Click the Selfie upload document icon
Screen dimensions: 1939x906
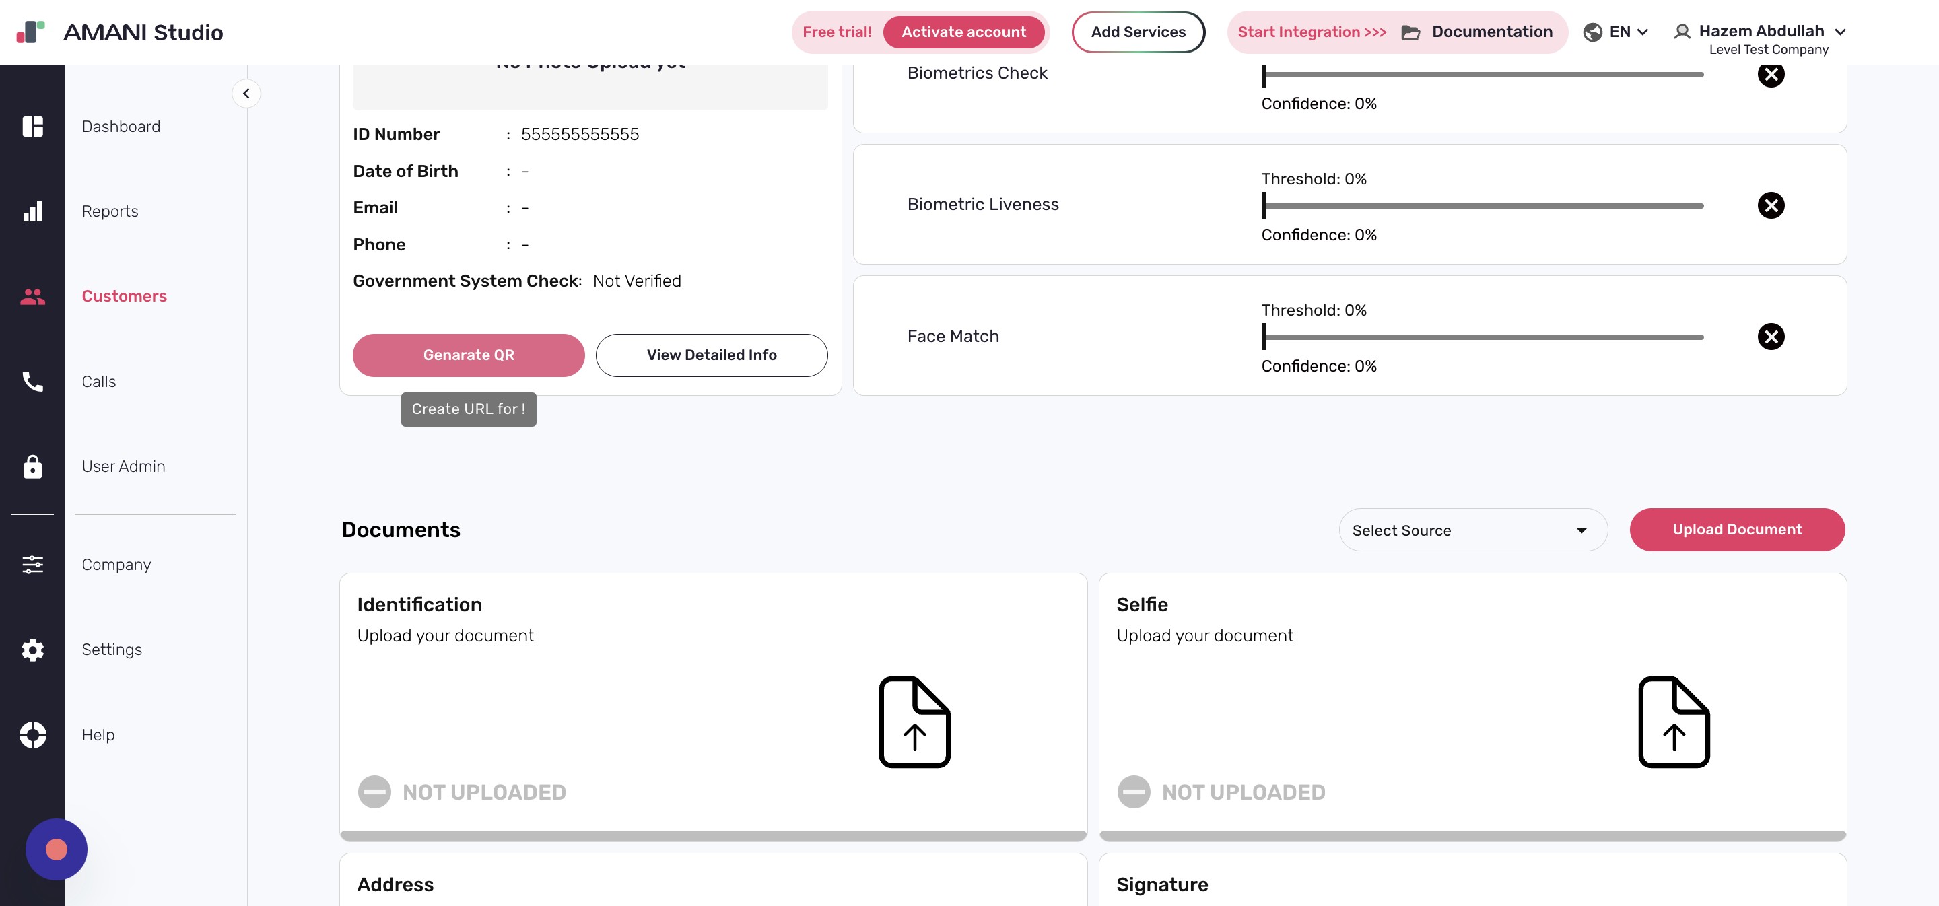tap(1673, 722)
